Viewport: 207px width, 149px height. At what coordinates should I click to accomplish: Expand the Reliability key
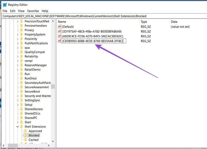[x=18, y=56]
